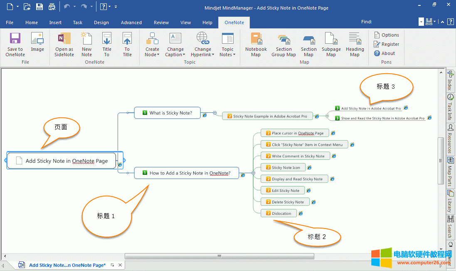Switch to the Insert ribbon tab
This screenshot has width=456, height=271.
(55, 22)
